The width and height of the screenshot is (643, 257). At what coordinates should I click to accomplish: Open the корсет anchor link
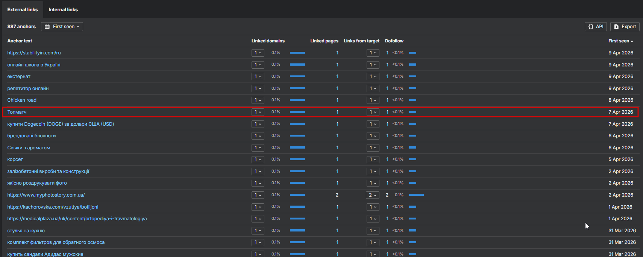15,159
